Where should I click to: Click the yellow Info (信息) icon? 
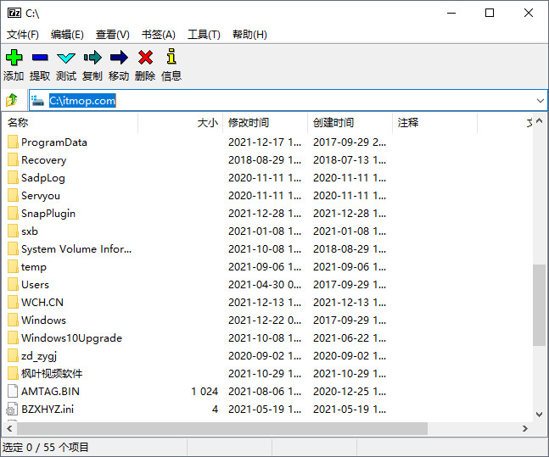pyautogui.click(x=171, y=56)
